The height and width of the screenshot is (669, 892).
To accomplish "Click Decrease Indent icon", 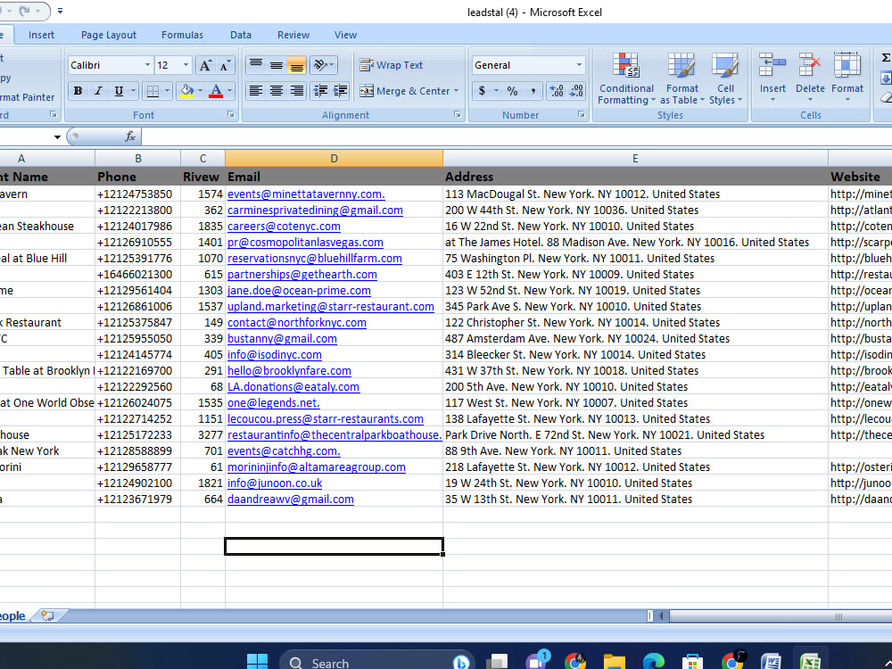I will [320, 91].
